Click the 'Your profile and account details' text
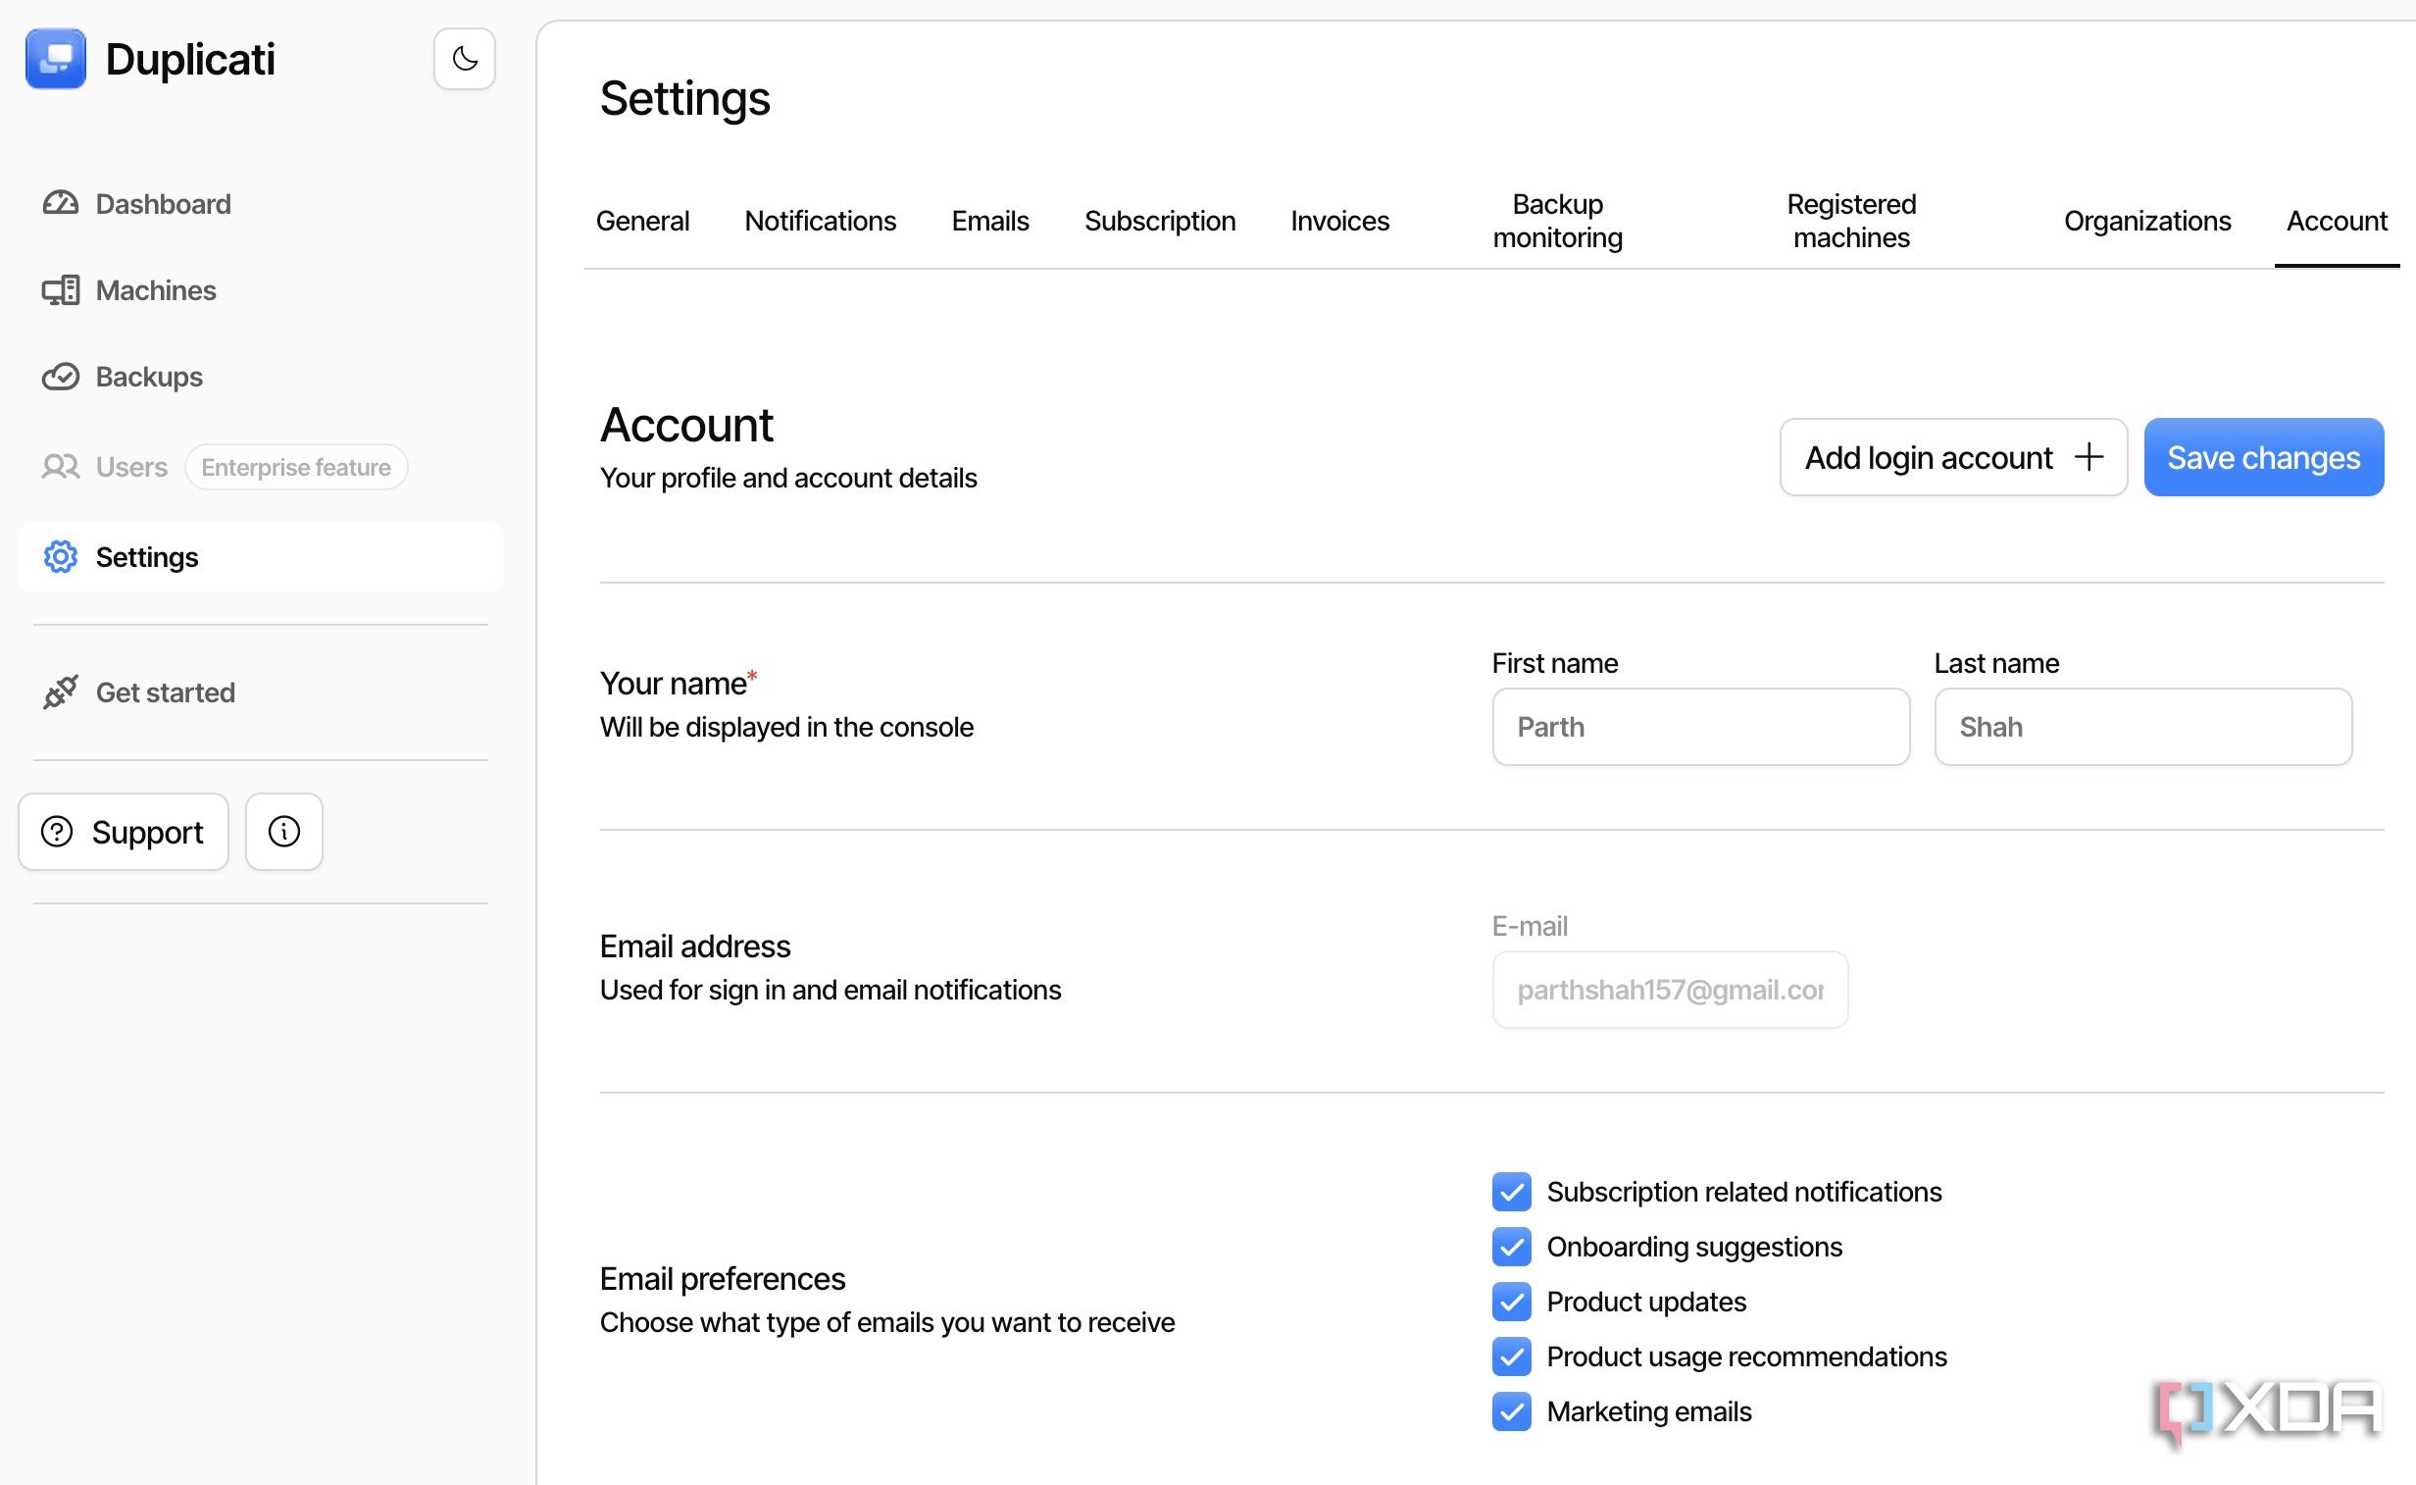Viewport: 2416px width, 1485px height. tap(787, 478)
